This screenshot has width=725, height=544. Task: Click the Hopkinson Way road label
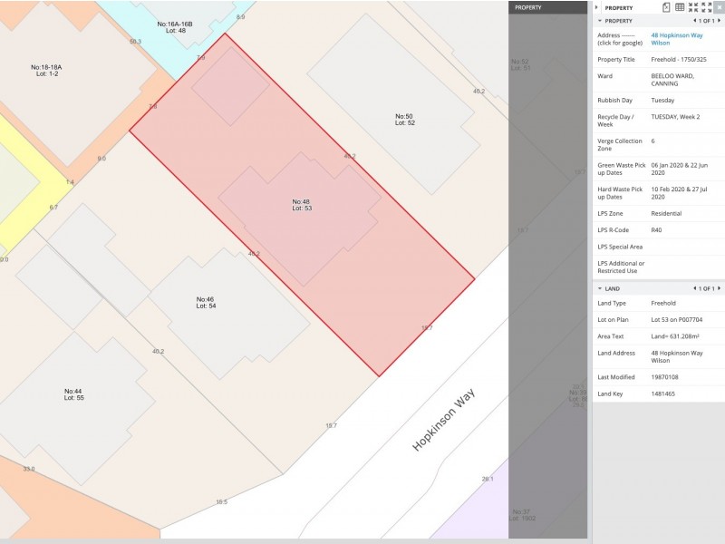[444, 419]
